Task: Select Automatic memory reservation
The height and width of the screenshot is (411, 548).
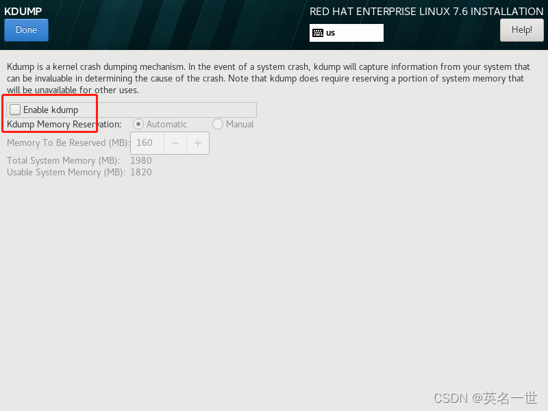Action: click(138, 124)
